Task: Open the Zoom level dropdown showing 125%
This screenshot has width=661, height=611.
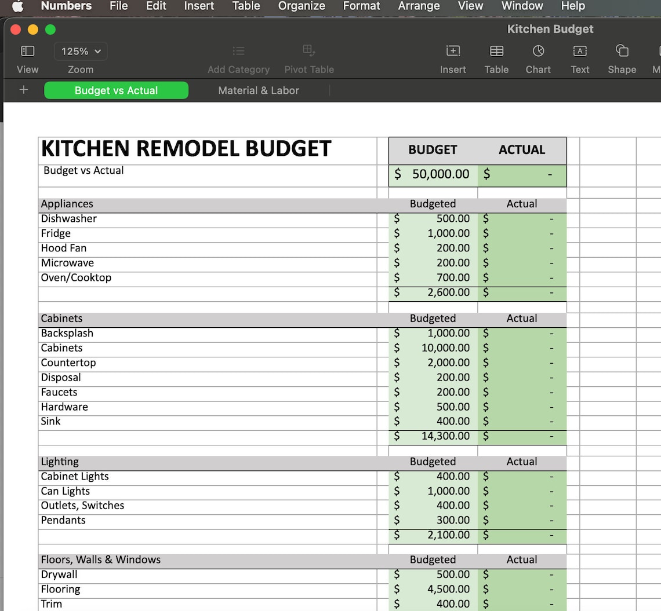Action: click(x=80, y=51)
